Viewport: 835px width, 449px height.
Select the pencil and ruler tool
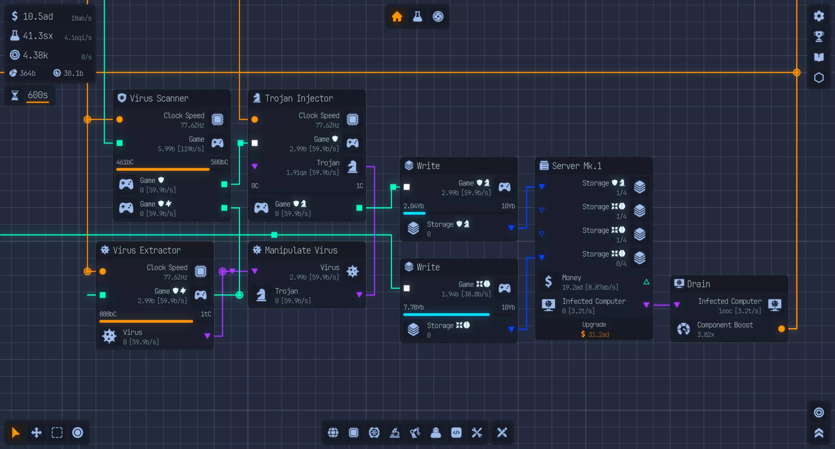click(502, 433)
